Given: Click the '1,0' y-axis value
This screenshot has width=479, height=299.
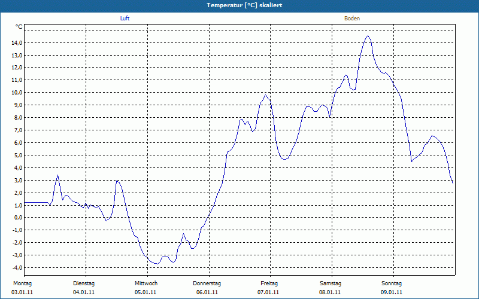Looking at the screenshot, I should pos(19,205).
